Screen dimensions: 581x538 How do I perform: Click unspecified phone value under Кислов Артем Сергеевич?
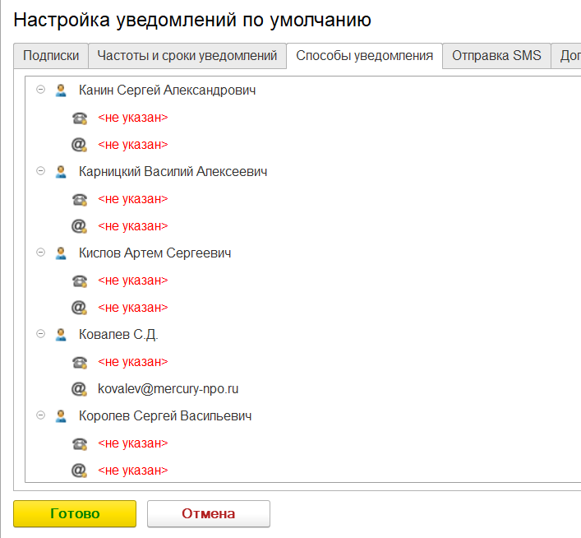pyautogui.click(x=132, y=281)
